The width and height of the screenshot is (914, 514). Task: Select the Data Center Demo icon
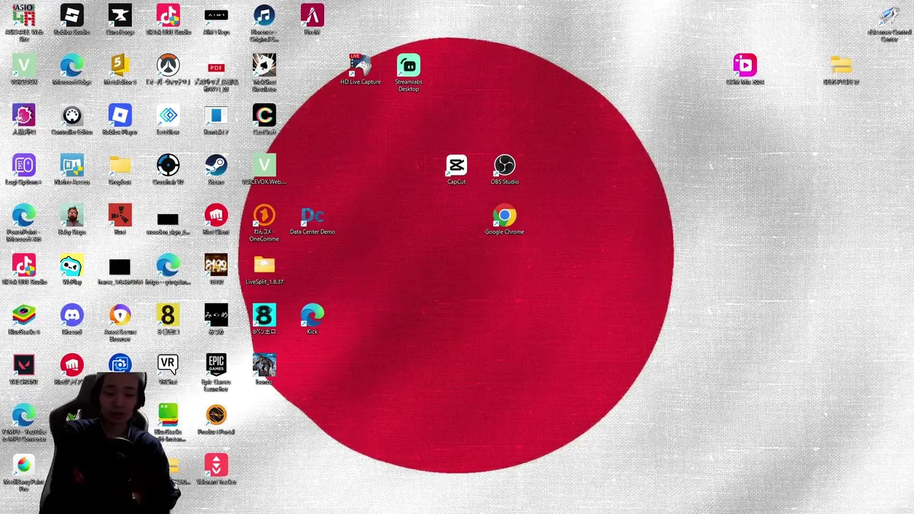[312, 216]
